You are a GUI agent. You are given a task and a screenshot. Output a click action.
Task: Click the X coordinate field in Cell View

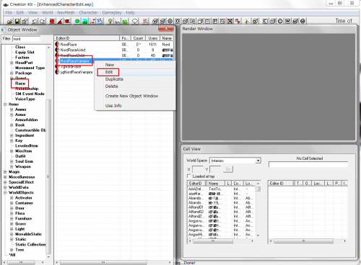coord(197,169)
